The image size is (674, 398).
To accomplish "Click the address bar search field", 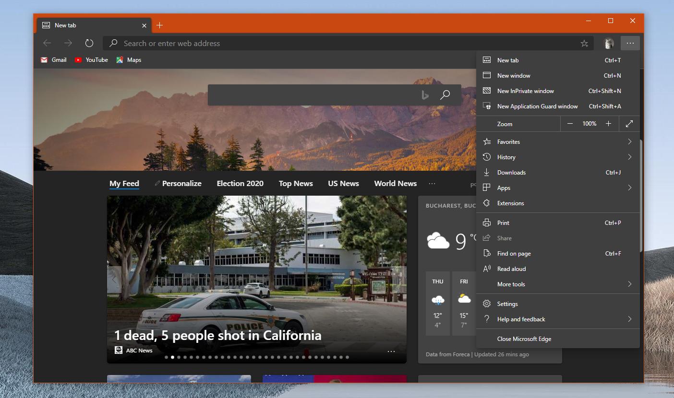I will [x=336, y=43].
